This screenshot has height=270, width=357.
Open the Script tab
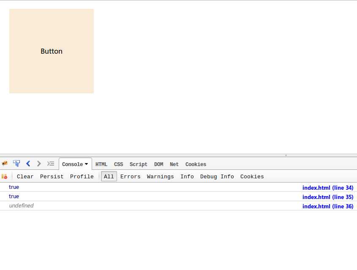139,164
